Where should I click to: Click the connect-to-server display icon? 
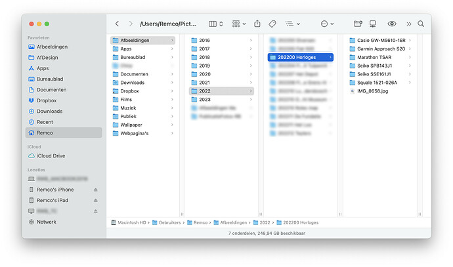(x=373, y=24)
